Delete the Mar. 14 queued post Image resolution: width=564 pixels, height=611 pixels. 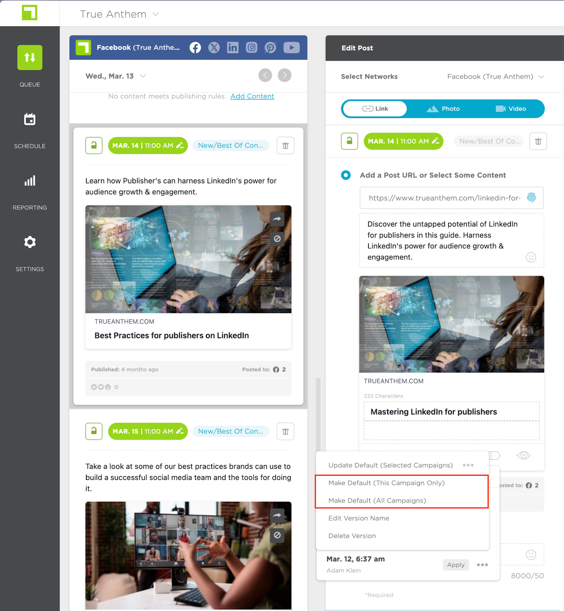tap(285, 145)
